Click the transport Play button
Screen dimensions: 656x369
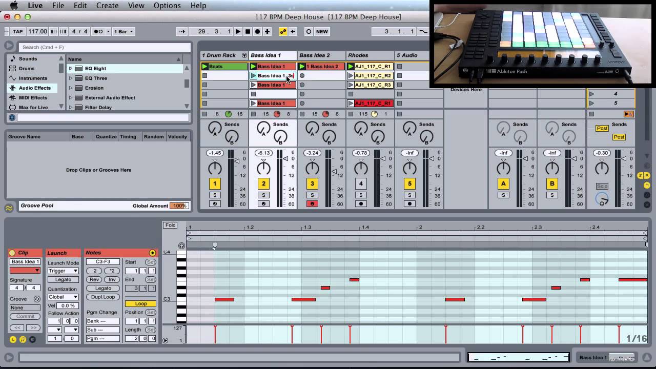pyautogui.click(x=238, y=31)
